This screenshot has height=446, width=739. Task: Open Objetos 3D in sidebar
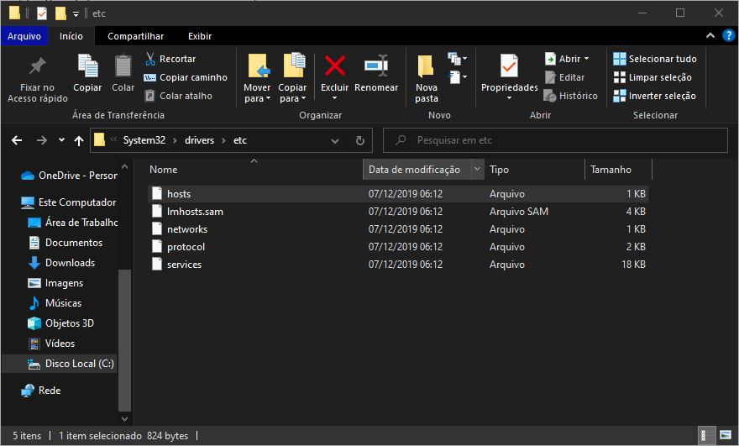pos(60,323)
